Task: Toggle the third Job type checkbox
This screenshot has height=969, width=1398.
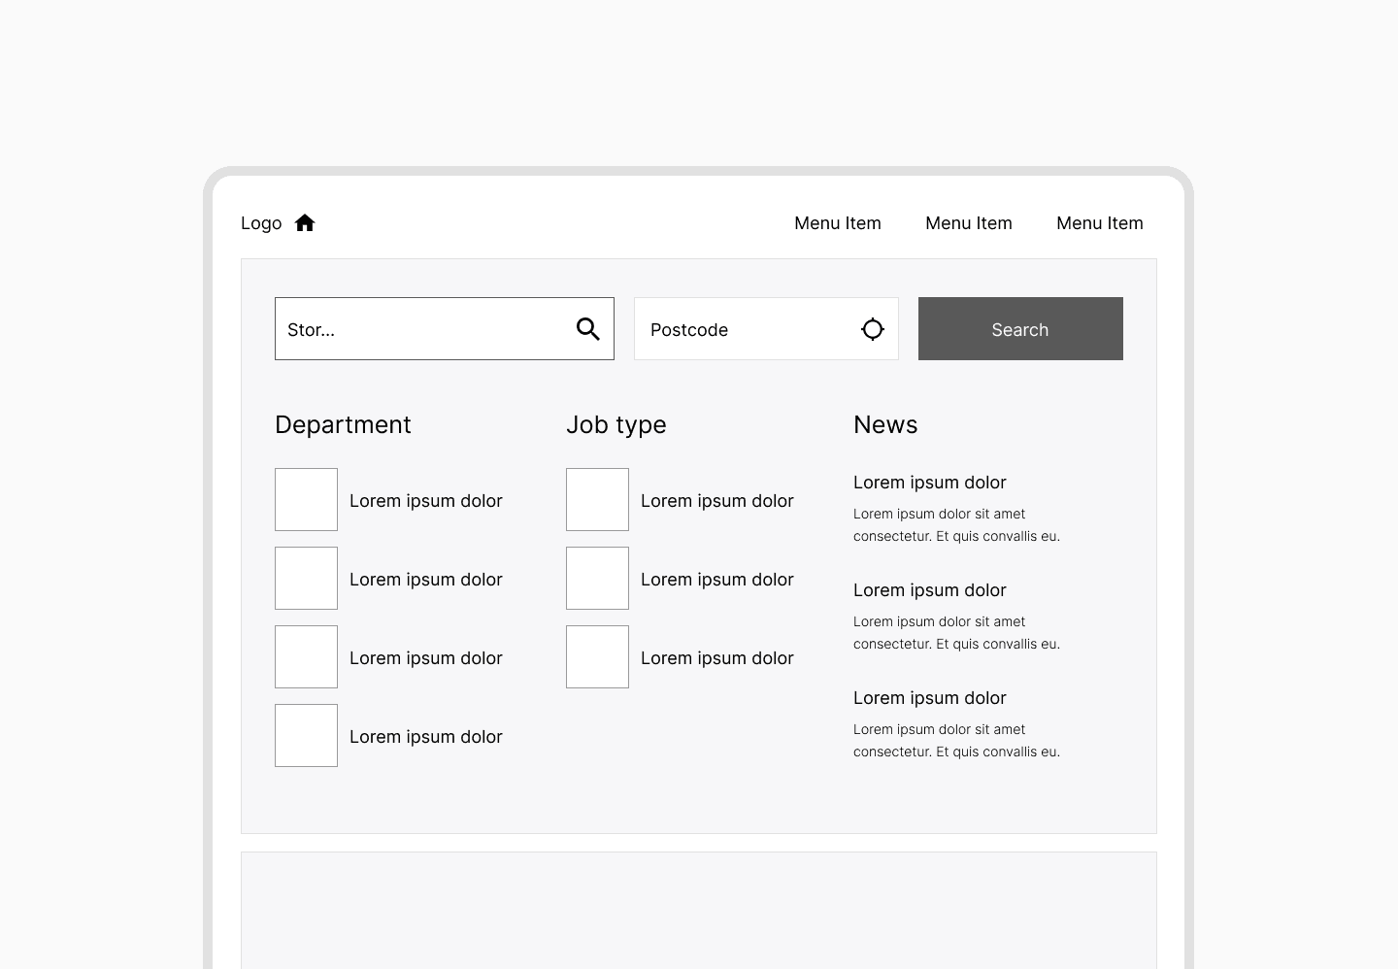Action: 597,657
